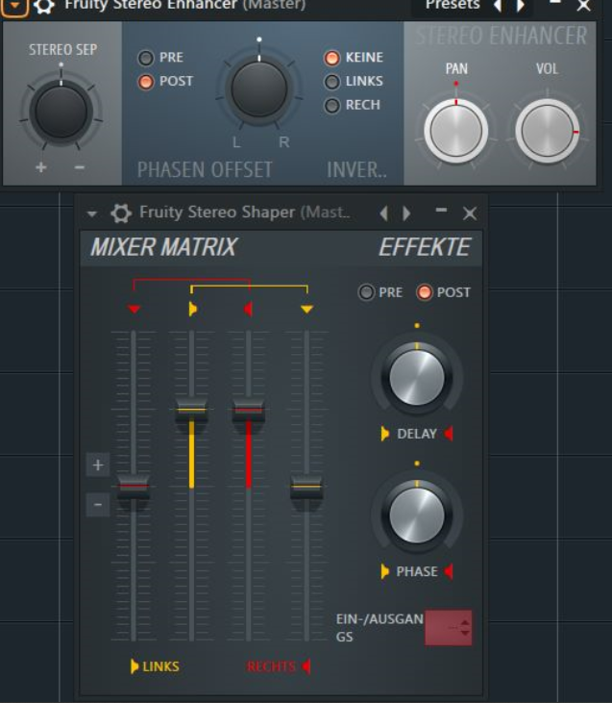The image size is (612, 703).
Task: Click the EFFEKTE heading
Action: point(425,247)
